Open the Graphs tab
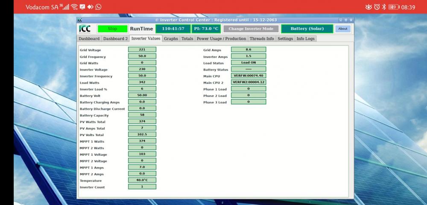The image size is (427, 205). click(x=171, y=39)
